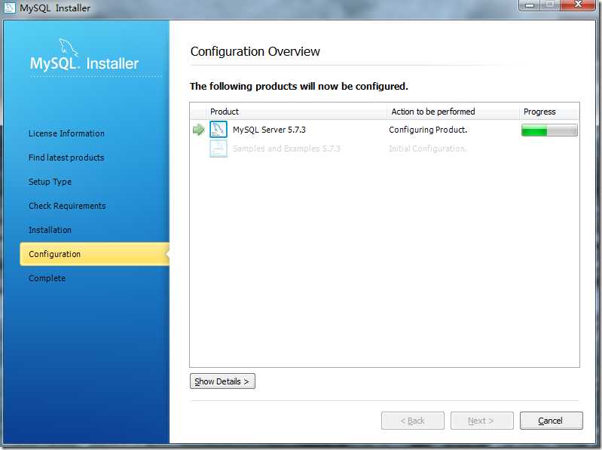The image size is (602, 450).
Task: Close the MySQL Installer window
Action: 578,5
